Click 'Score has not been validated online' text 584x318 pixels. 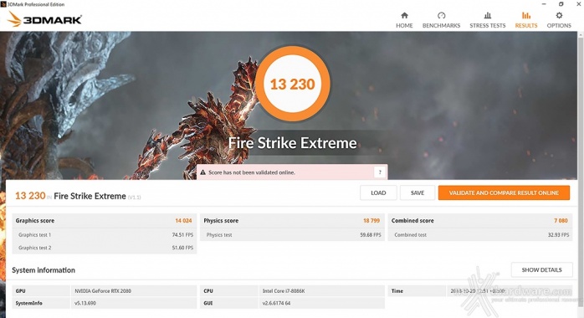coord(252,172)
